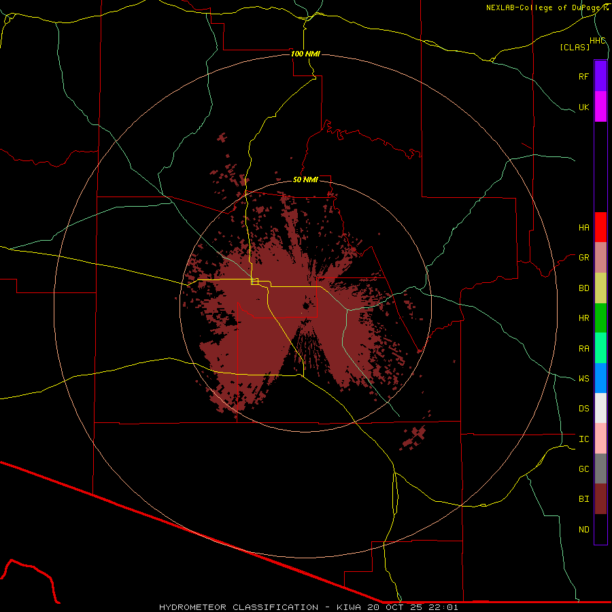Viewport: 612px width, 612px height.
Task: Click the RA light green swatch
Action: [x=600, y=348]
